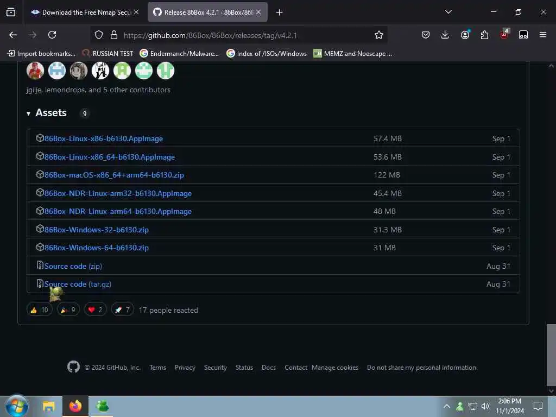Click Do not share my personal information
Screen dimensions: 556x417
coord(421,368)
